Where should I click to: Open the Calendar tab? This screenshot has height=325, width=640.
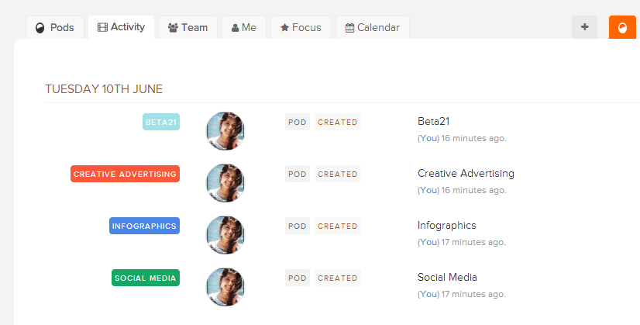(372, 27)
